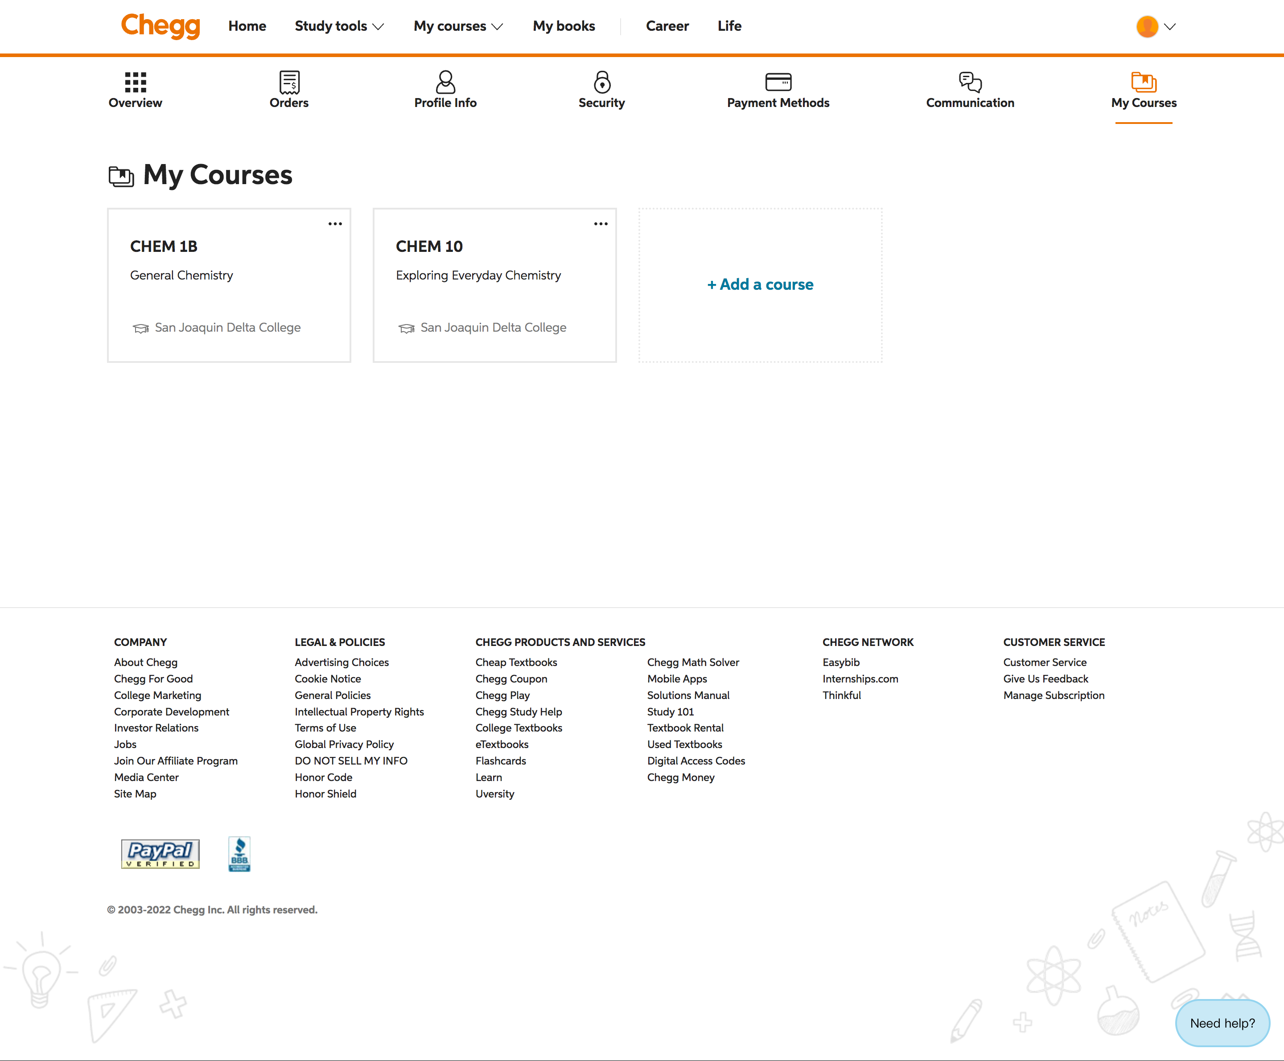Expand the account menu chevron
Screen dimensions: 1284x1061
coord(1170,26)
